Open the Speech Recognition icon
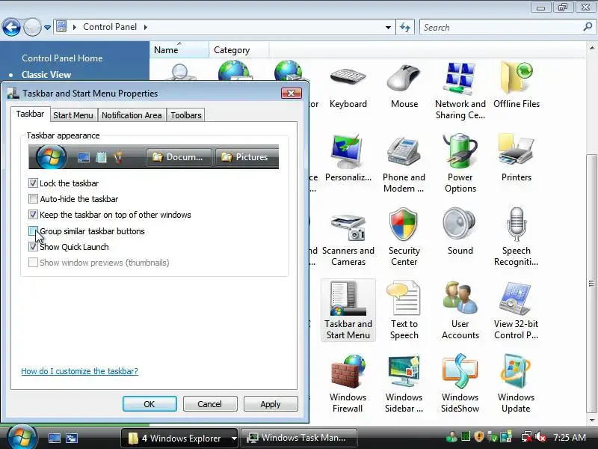Viewport: 598px width, 449px height. pyautogui.click(x=516, y=236)
